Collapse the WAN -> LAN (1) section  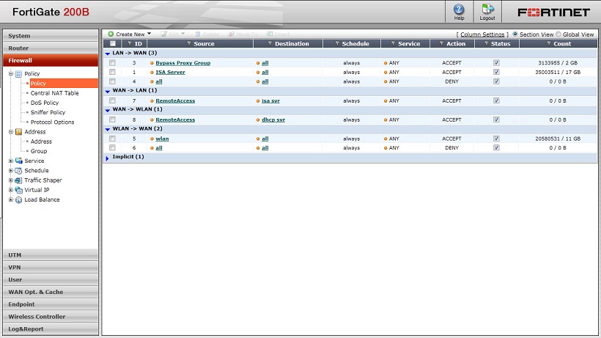click(108, 91)
